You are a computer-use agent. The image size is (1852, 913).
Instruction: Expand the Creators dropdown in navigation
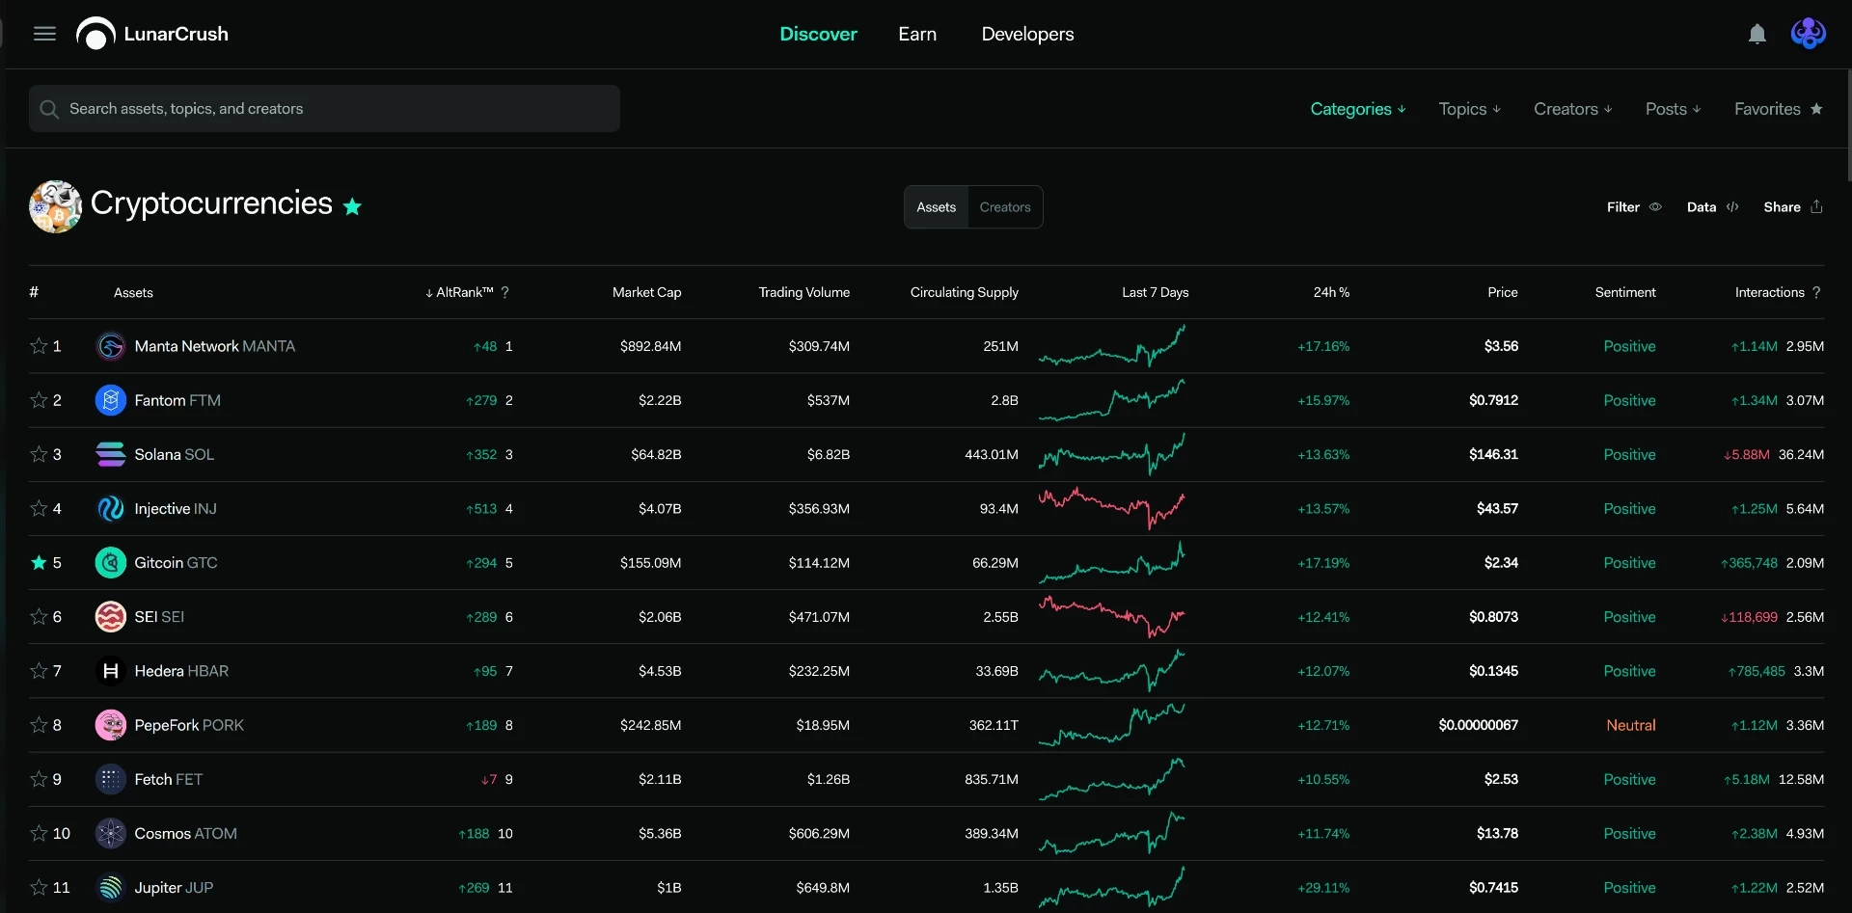[x=1573, y=109]
